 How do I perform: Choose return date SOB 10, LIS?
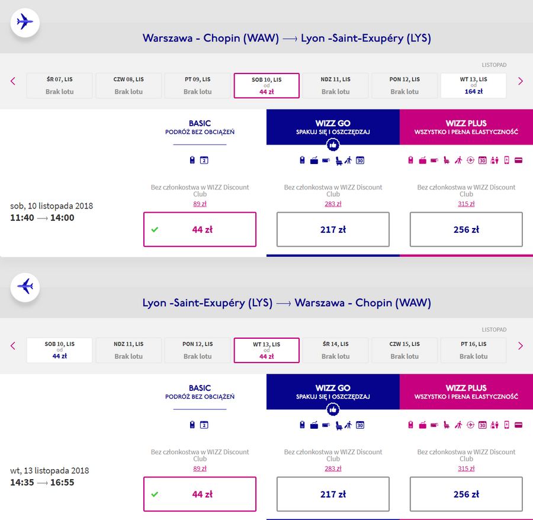point(59,350)
